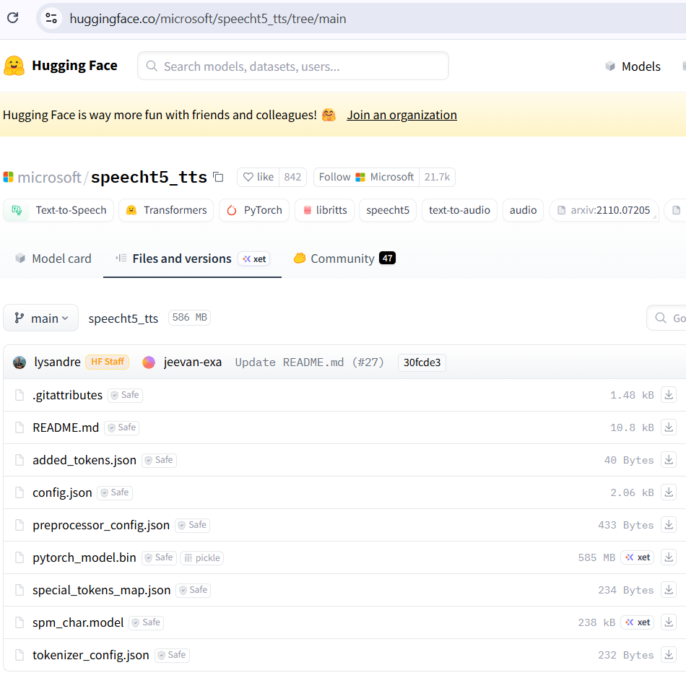Click Safe badge next to config.json
The image size is (686, 691).
click(x=115, y=492)
